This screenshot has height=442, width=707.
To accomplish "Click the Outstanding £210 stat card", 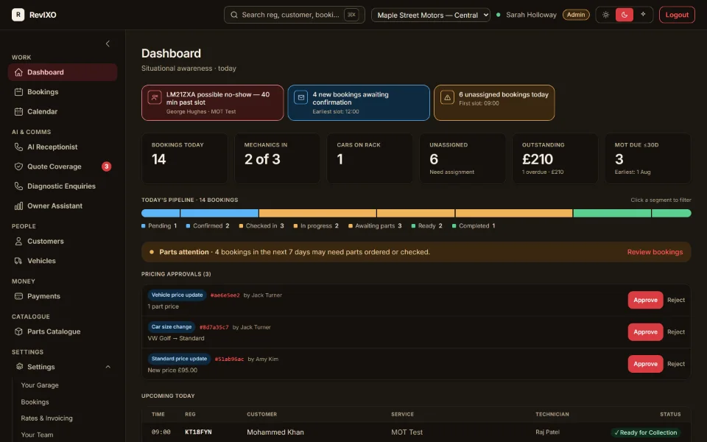I will point(555,158).
